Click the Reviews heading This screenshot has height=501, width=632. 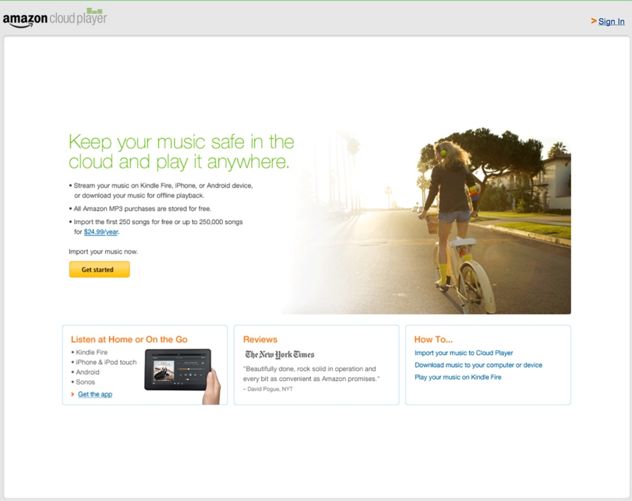pyautogui.click(x=260, y=339)
